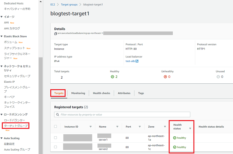This screenshot has height=154, width=233.
Task: Go to EC2 breadcrumb link
Action: pyautogui.click(x=53, y=4)
